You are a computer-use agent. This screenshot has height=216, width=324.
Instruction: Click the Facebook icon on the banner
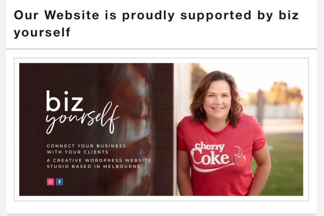59,182
